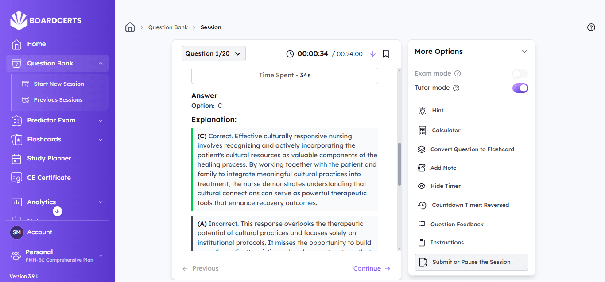Convert Question to Flashcard

[472, 149]
